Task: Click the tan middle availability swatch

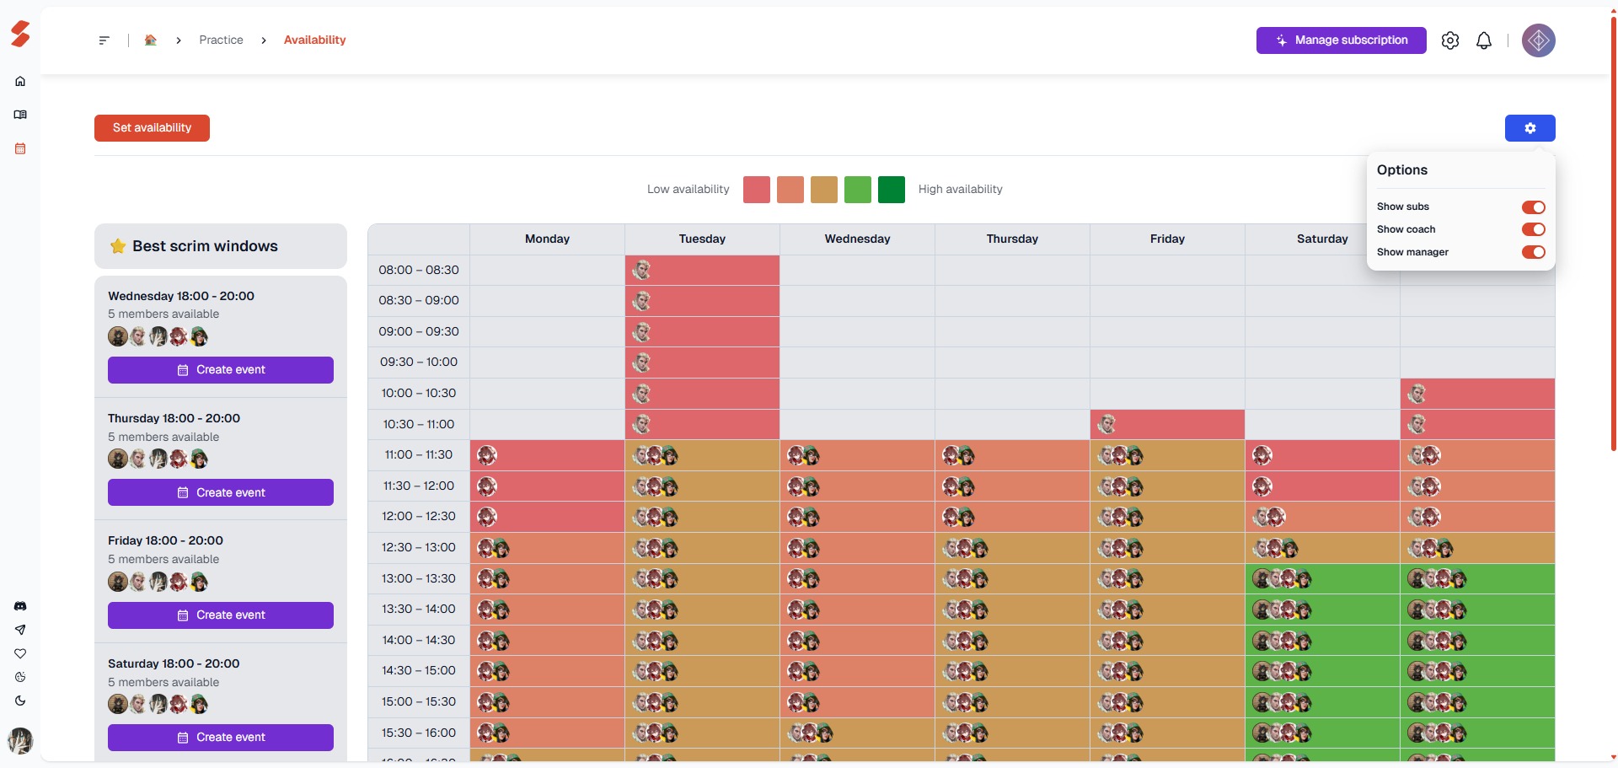Action: pyautogui.click(x=824, y=190)
